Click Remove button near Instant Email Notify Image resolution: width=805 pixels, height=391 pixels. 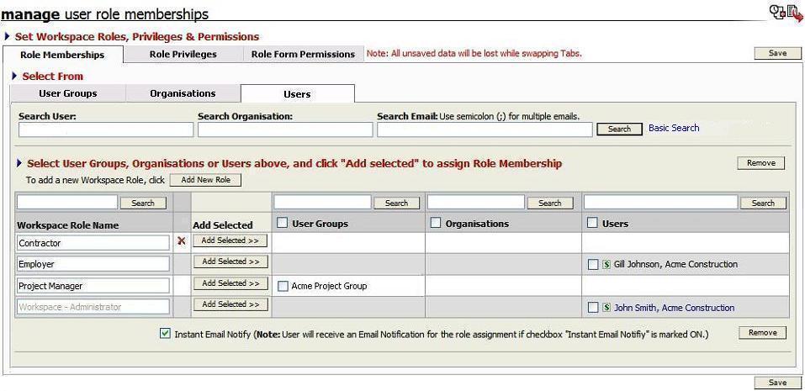pyautogui.click(x=762, y=332)
